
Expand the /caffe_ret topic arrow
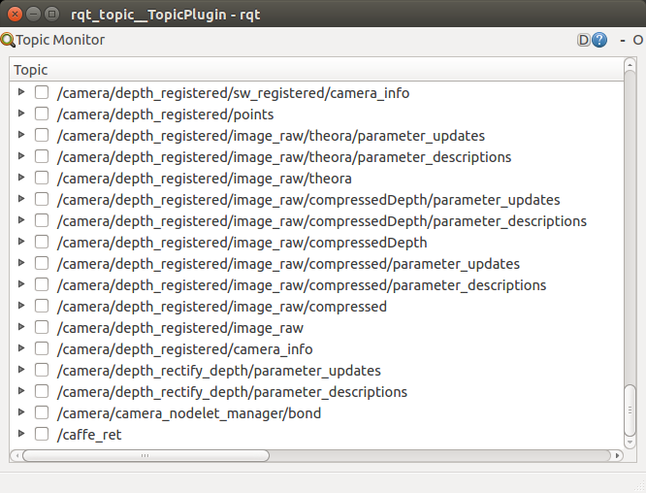coord(21,434)
